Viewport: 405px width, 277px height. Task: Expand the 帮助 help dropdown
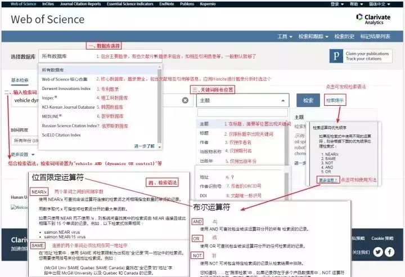(x=356, y=4)
